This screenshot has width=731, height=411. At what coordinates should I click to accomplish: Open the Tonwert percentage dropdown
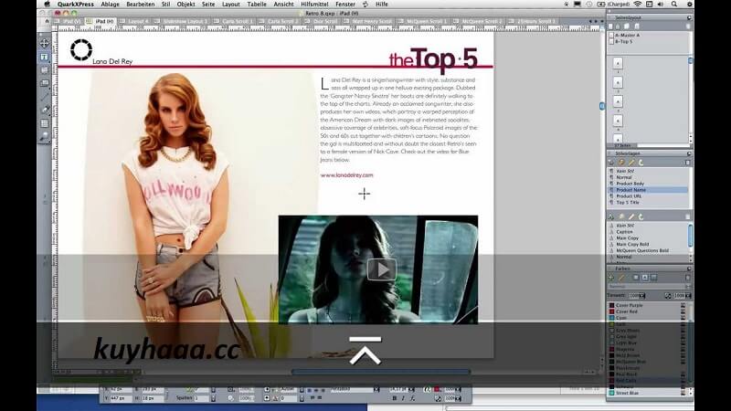[642, 296]
